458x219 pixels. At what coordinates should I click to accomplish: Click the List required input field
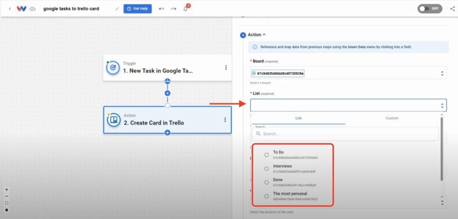348,105
